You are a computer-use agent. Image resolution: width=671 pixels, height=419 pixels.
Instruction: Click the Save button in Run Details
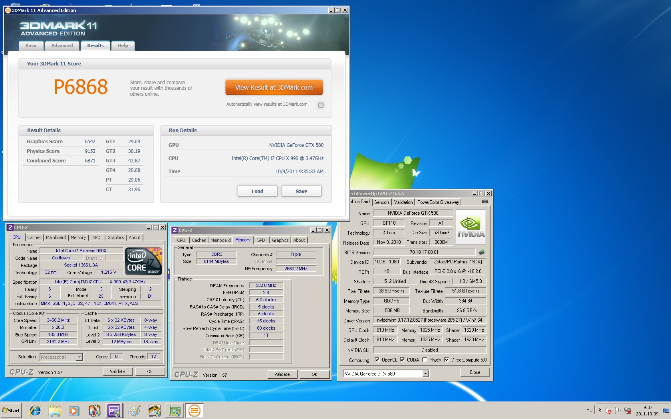coord(302,191)
